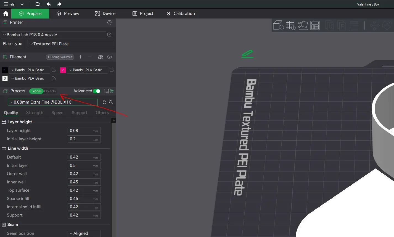The height and width of the screenshot is (237, 394).
Task: Add a filament with the plus icon
Action: click(x=81, y=57)
